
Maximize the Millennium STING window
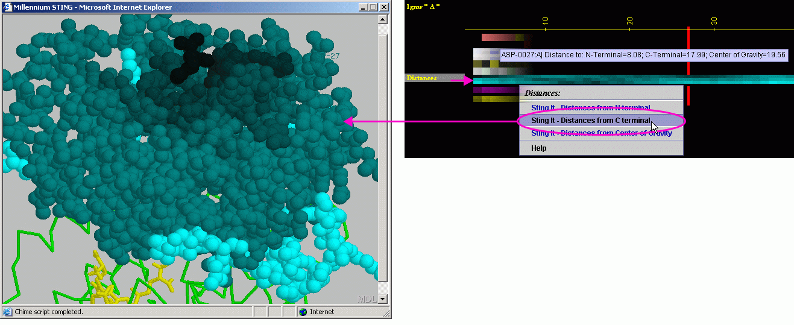[x=372, y=7]
